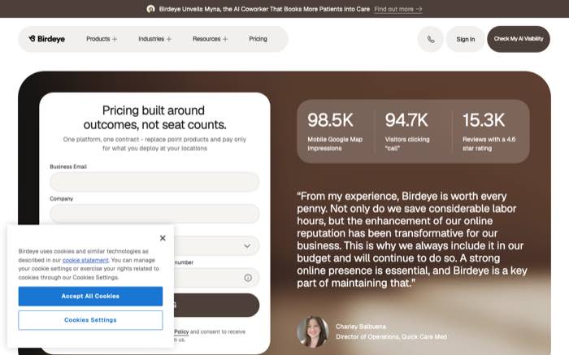The image size is (569, 355).
Task: Focus the Company input field
Action: coord(154,214)
